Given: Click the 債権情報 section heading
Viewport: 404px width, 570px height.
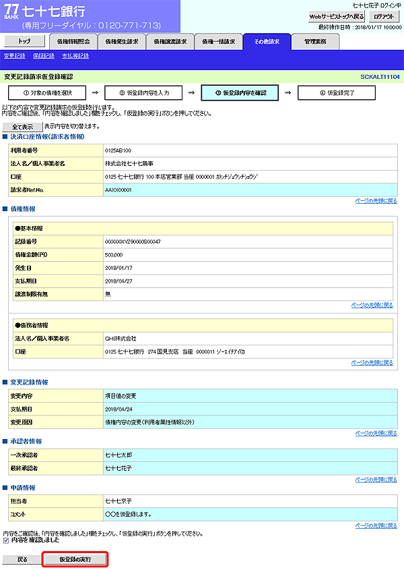Looking at the screenshot, I should (x=23, y=209).
